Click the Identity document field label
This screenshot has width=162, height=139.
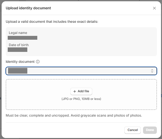pyautogui.click(x=20, y=61)
